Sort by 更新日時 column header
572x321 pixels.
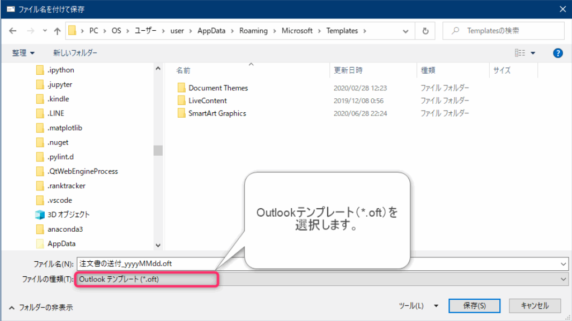pyautogui.click(x=348, y=70)
